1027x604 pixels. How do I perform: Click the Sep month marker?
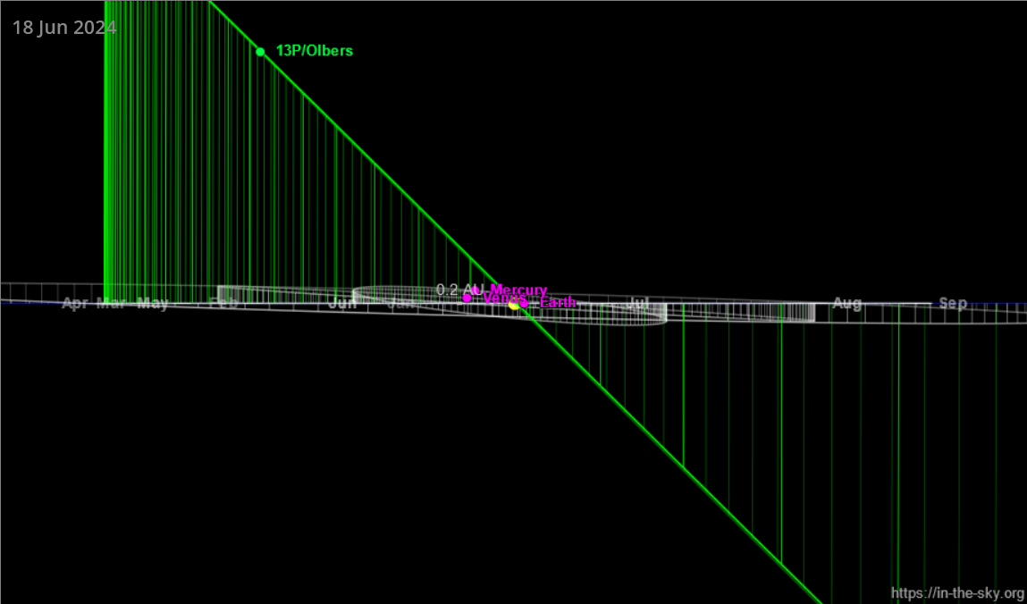[x=953, y=303]
